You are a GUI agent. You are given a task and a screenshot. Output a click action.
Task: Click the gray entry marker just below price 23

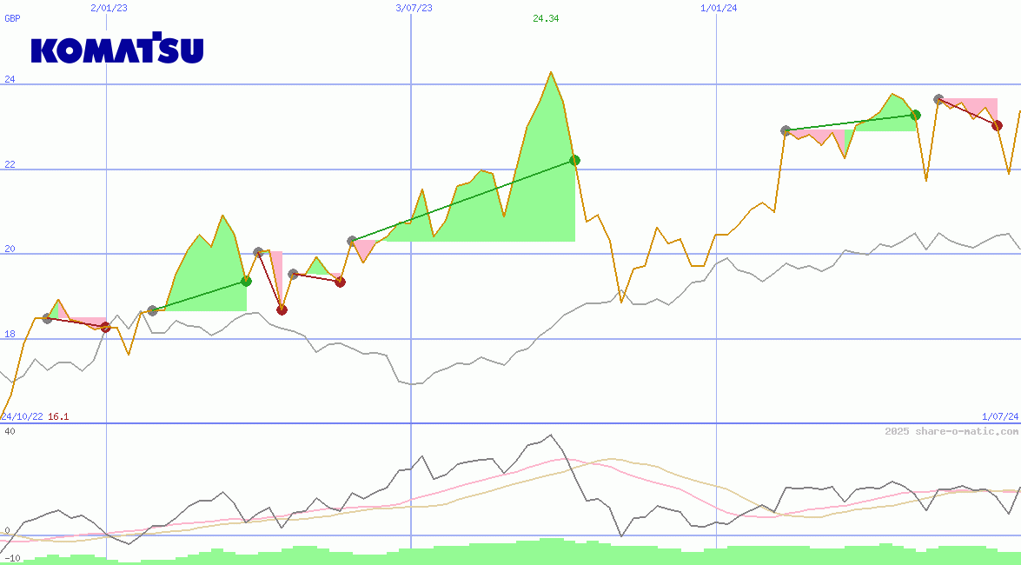[786, 130]
